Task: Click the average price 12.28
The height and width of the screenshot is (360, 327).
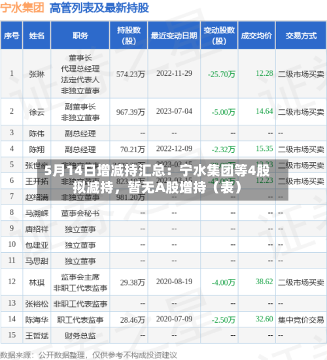Action: 264,73
